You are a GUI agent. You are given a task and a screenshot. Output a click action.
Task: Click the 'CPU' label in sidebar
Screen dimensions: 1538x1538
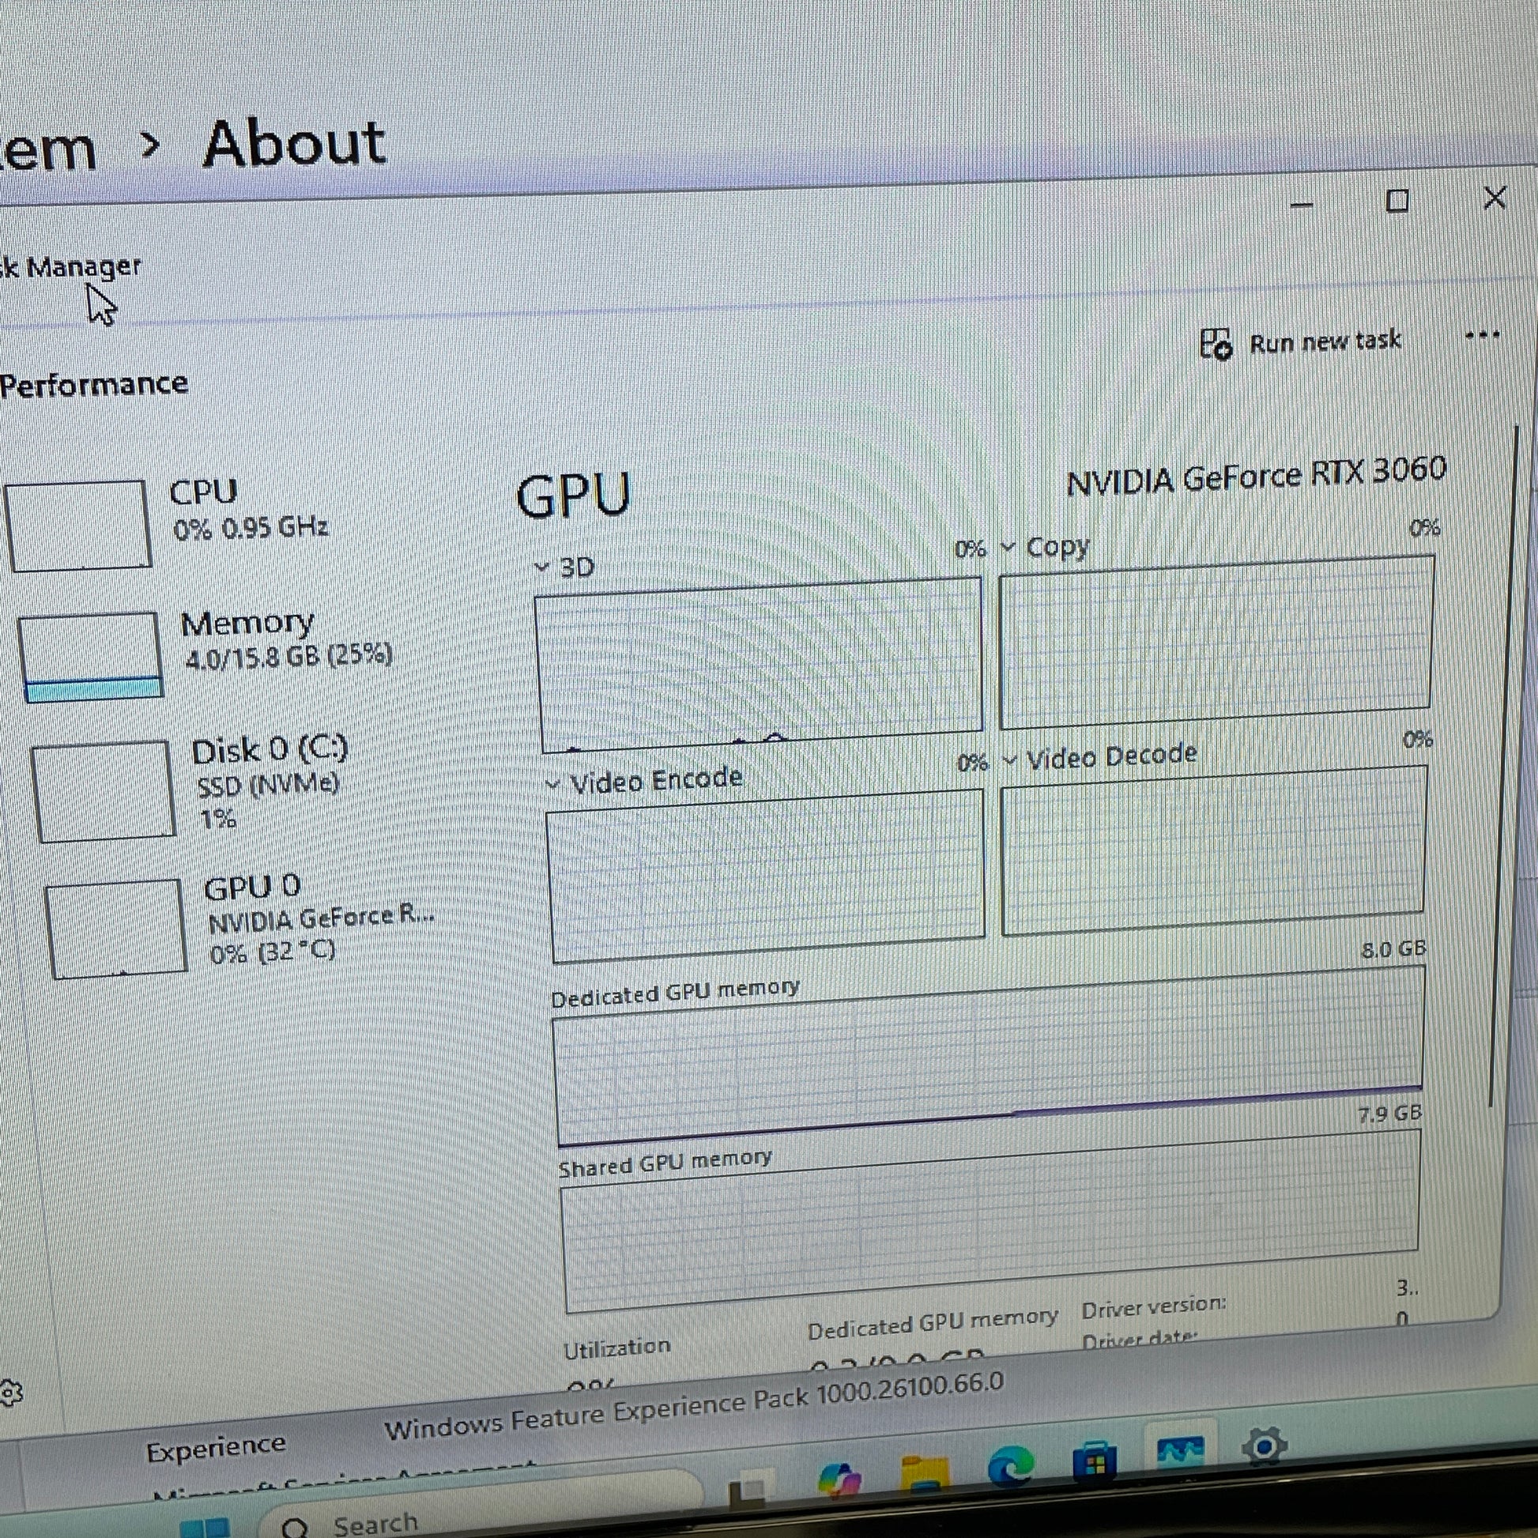click(204, 491)
